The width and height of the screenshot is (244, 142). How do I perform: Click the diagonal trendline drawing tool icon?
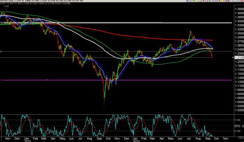coord(213,1)
